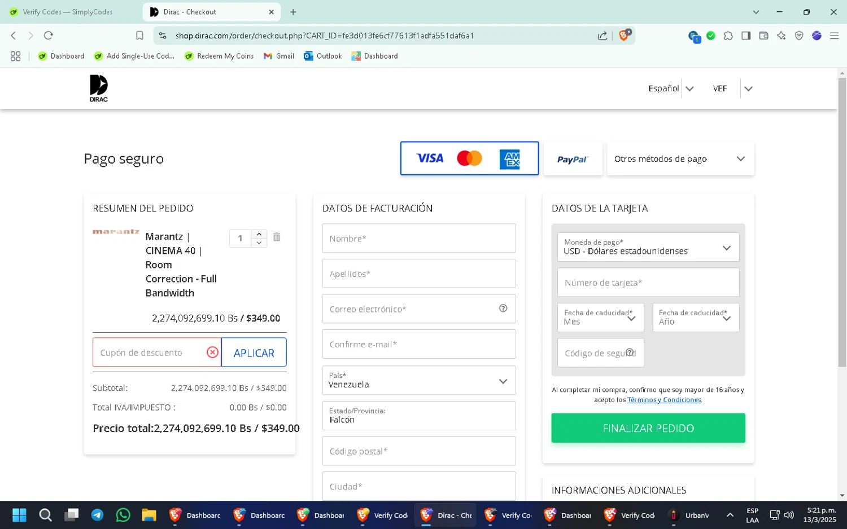Open the bookmarks bar apps grid icon
The height and width of the screenshot is (529, 847).
coord(15,56)
